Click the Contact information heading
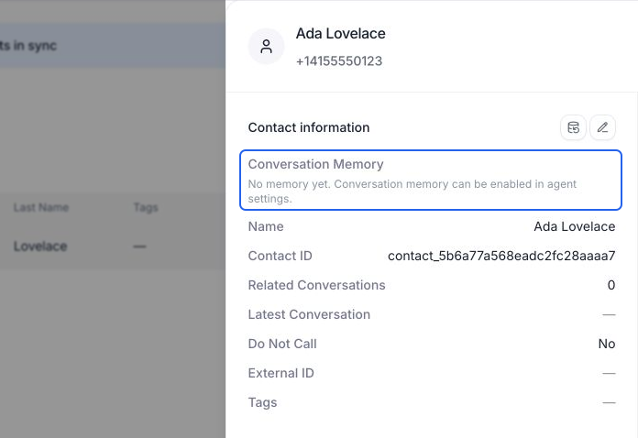This screenshot has width=638, height=438. (309, 127)
